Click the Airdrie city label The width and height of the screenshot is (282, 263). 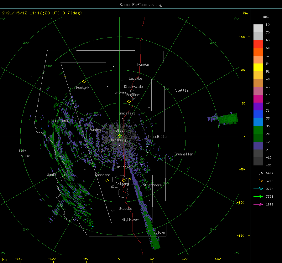pyautogui.click(x=123, y=167)
